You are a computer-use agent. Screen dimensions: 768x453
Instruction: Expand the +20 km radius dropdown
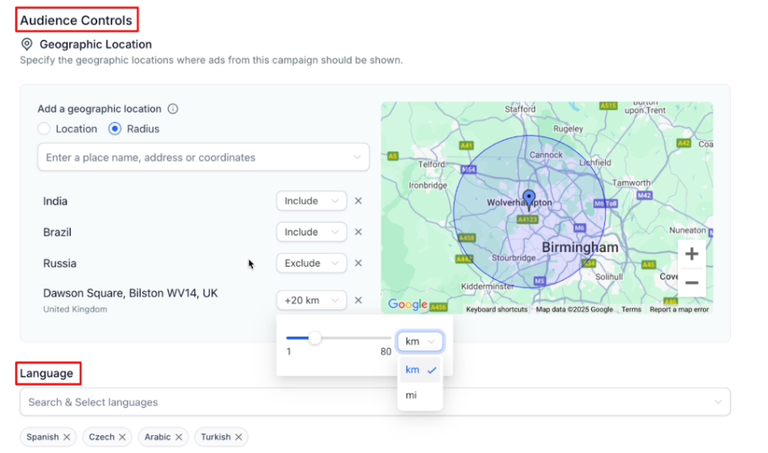click(x=311, y=300)
